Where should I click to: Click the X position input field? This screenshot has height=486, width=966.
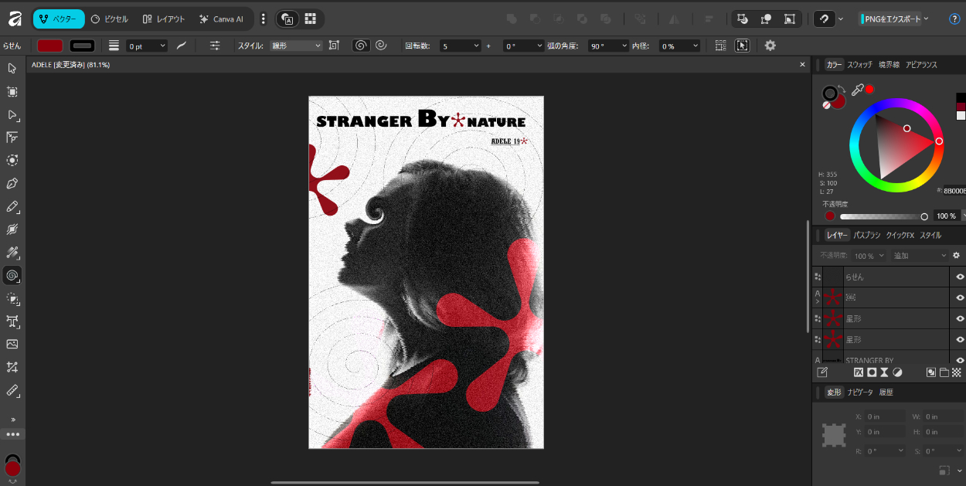(x=885, y=416)
